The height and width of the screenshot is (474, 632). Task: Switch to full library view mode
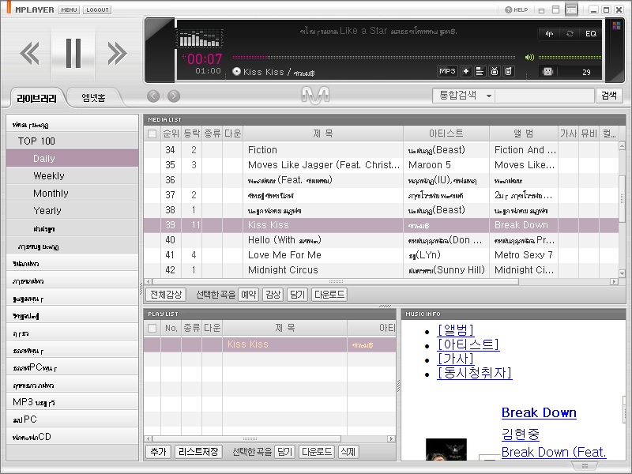571,9
